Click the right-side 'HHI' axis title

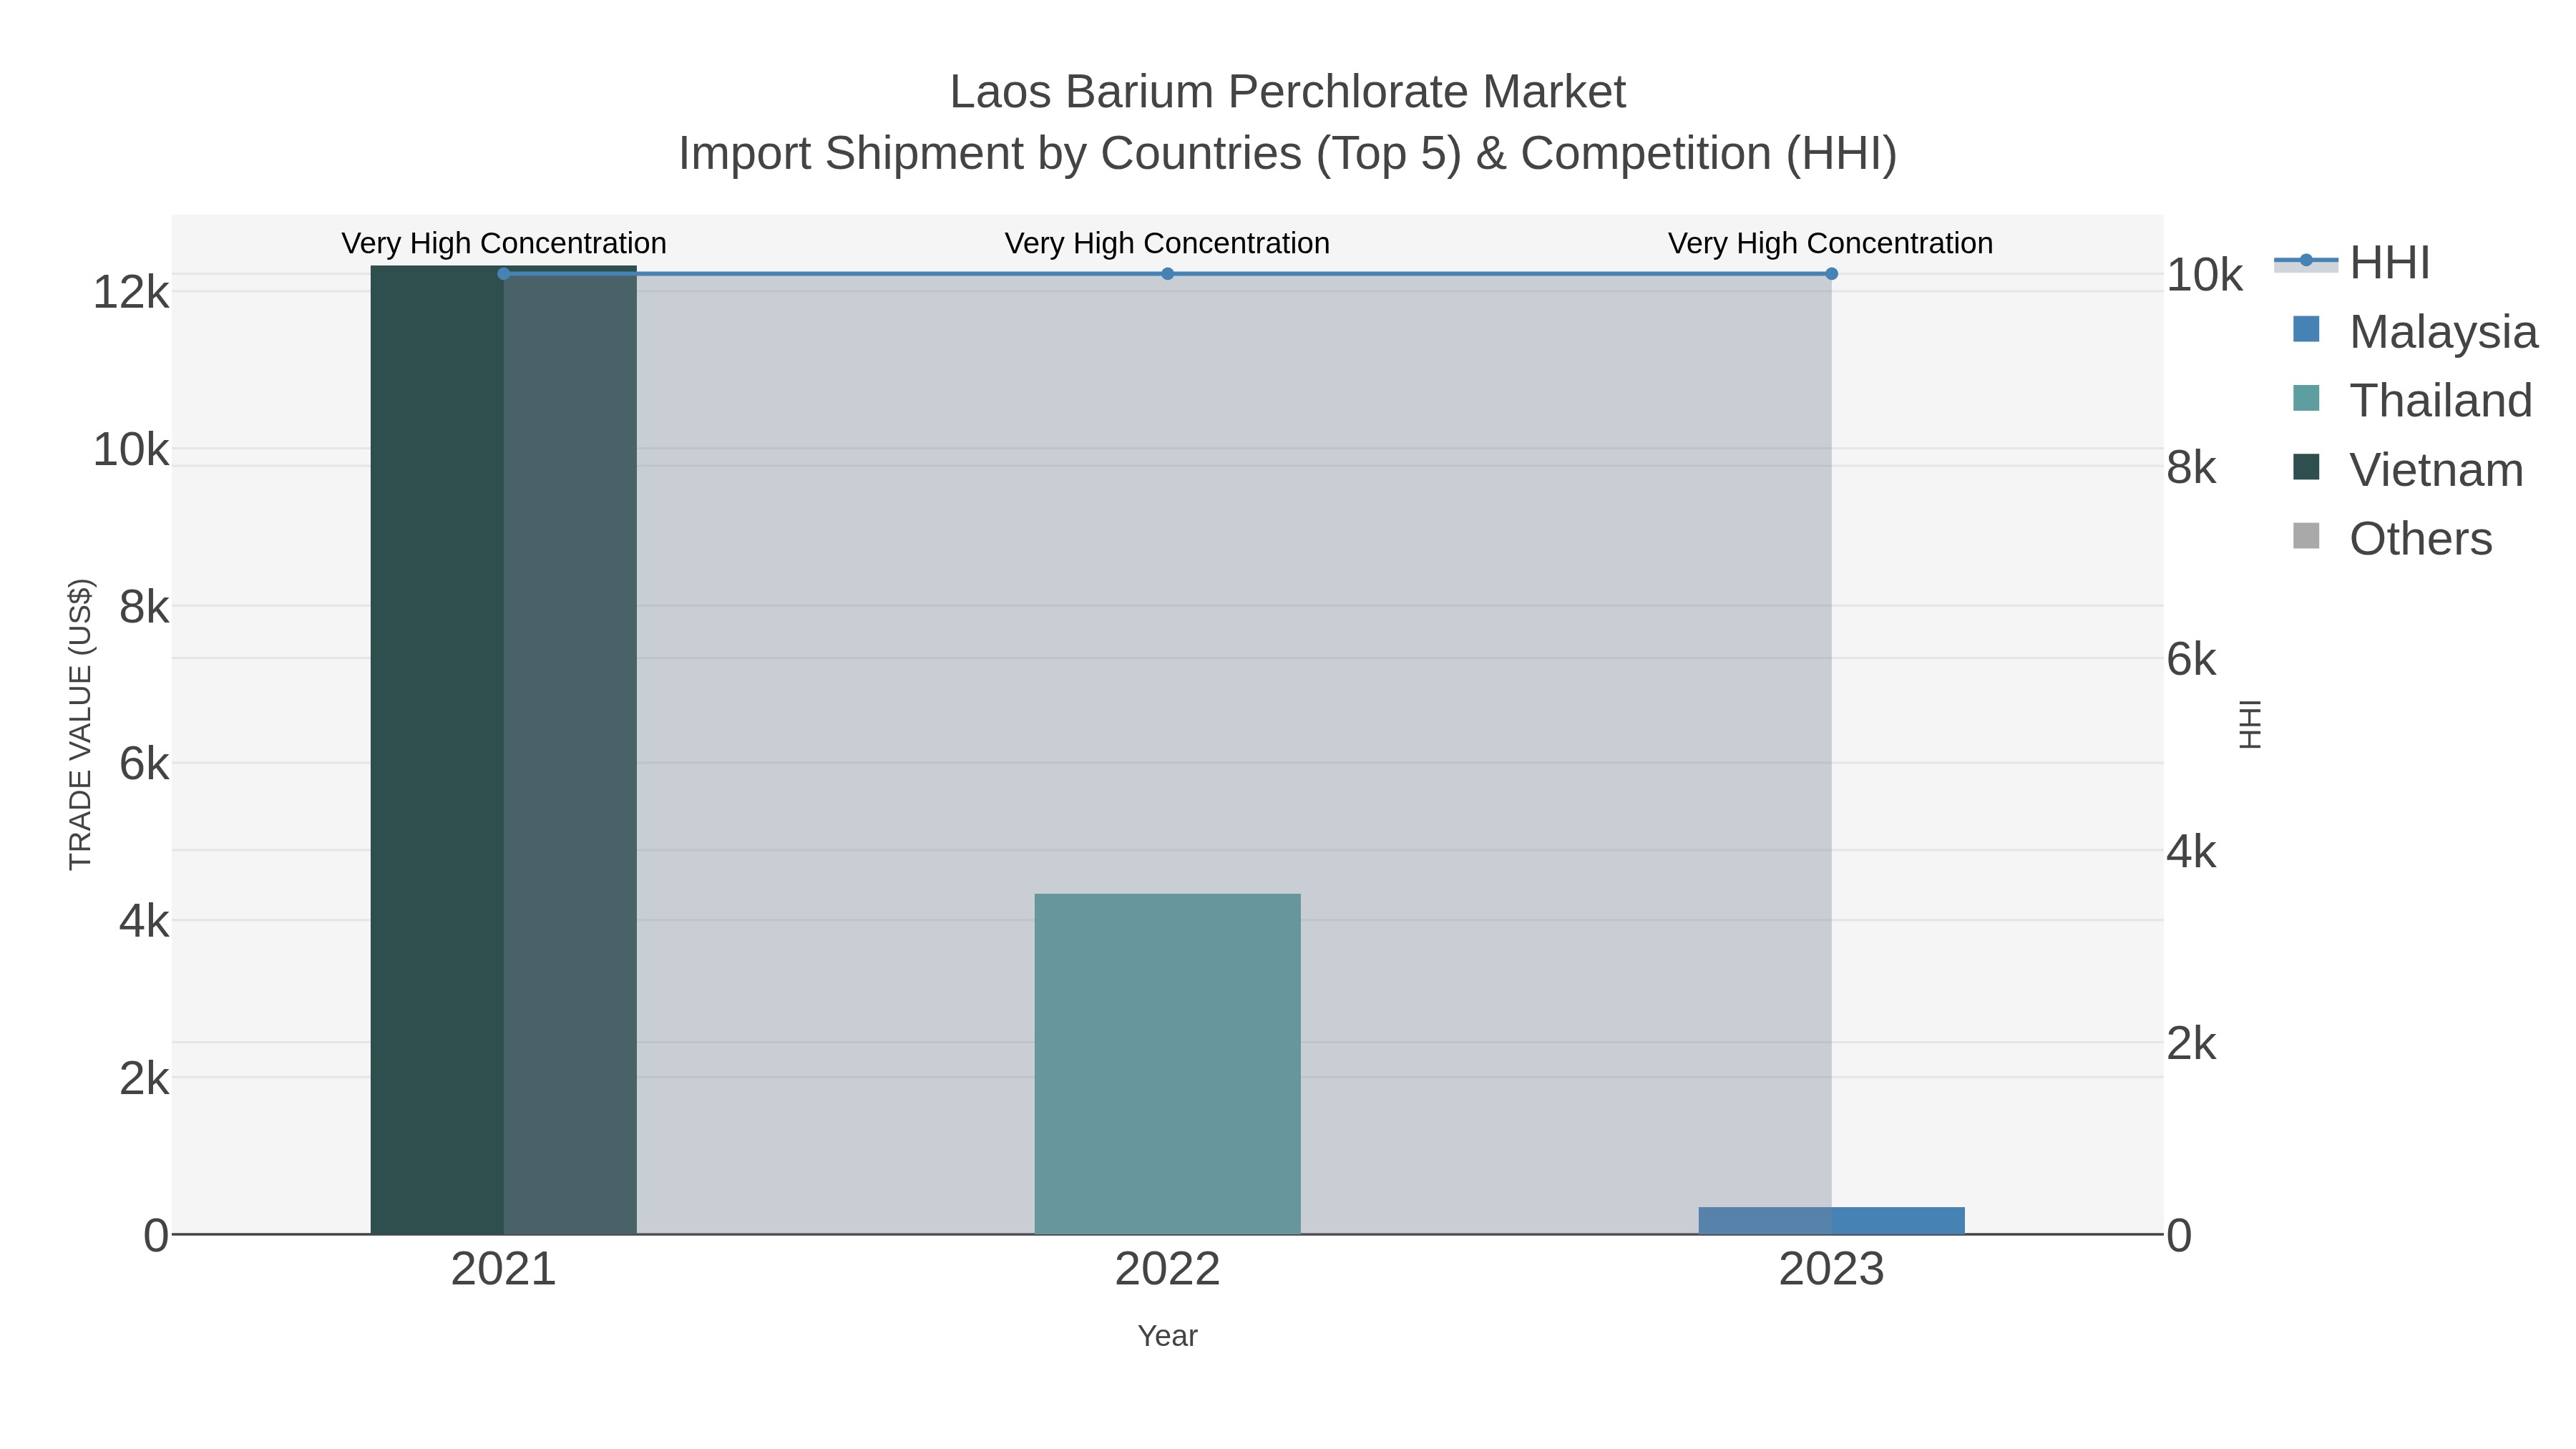pos(2250,724)
